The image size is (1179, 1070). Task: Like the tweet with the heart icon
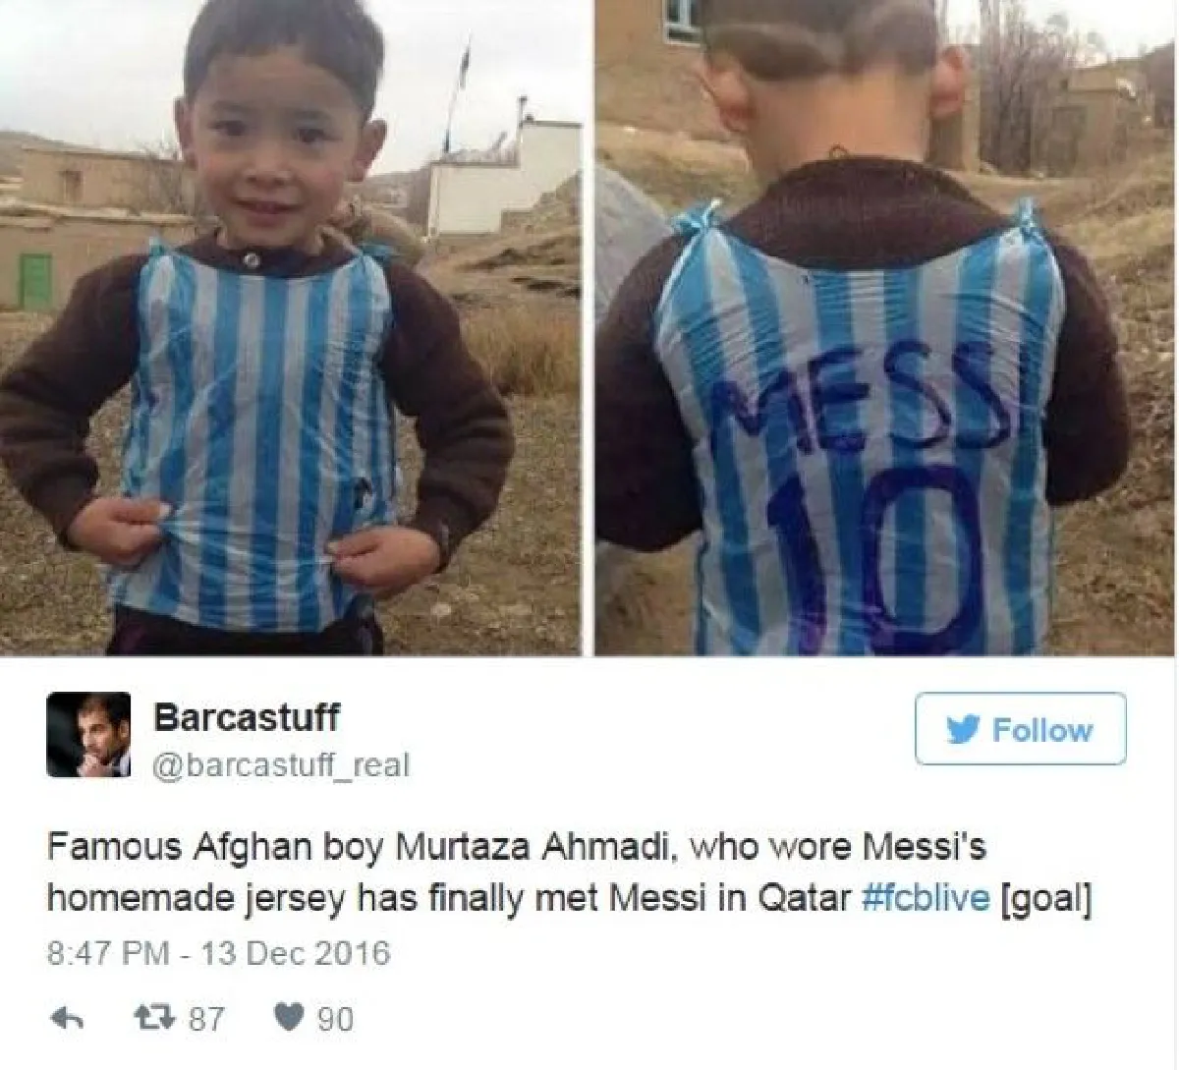coord(286,1018)
